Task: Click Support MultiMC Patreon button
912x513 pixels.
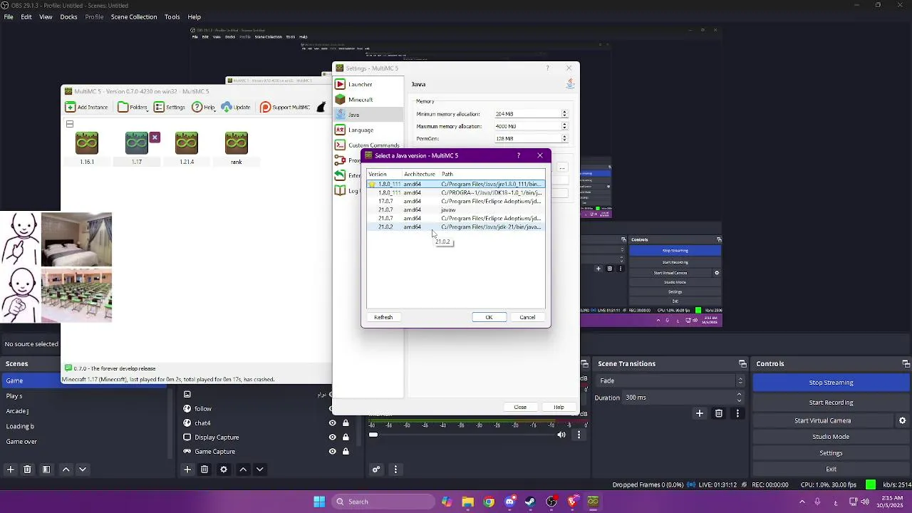Action: click(285, 108)
